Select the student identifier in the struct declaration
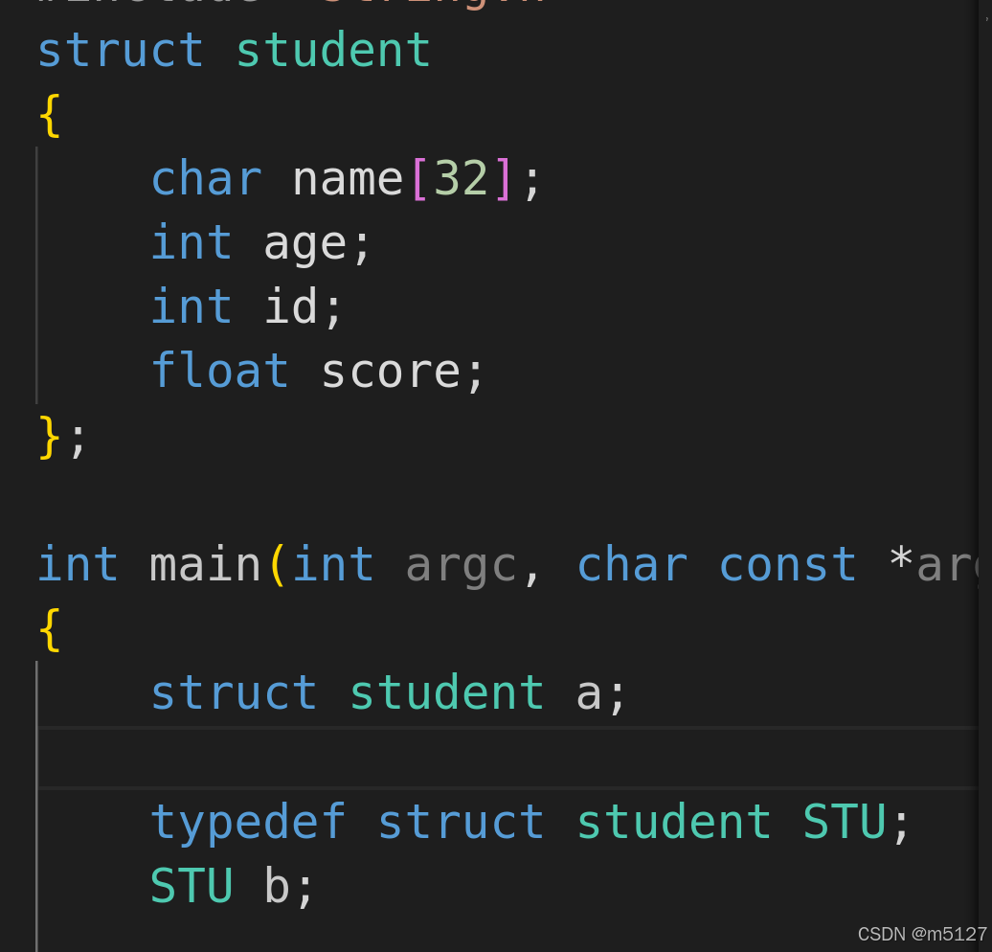This screenshot has width=992, height=952. 332,50
